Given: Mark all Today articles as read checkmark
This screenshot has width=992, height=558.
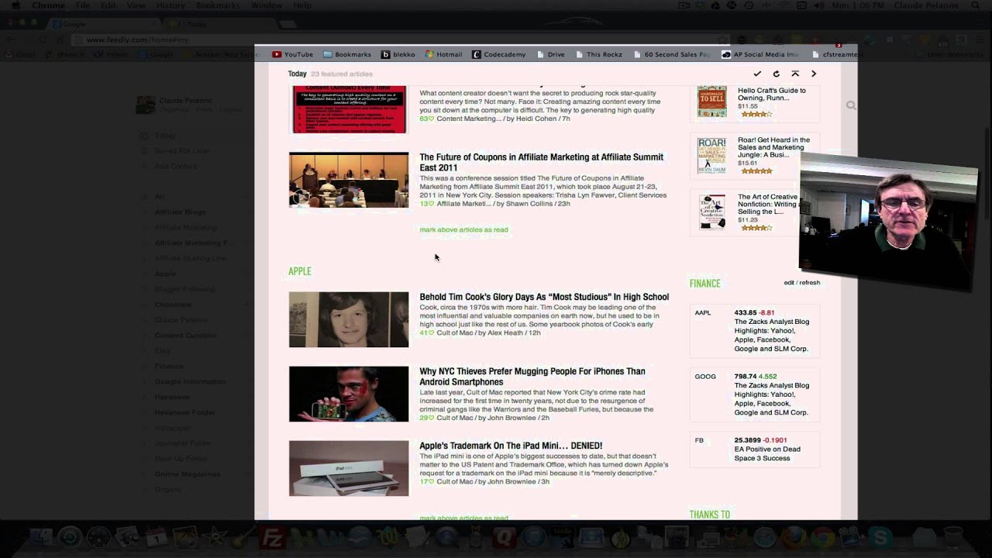Looking at the screenshot, I should (x=757, y=74).
